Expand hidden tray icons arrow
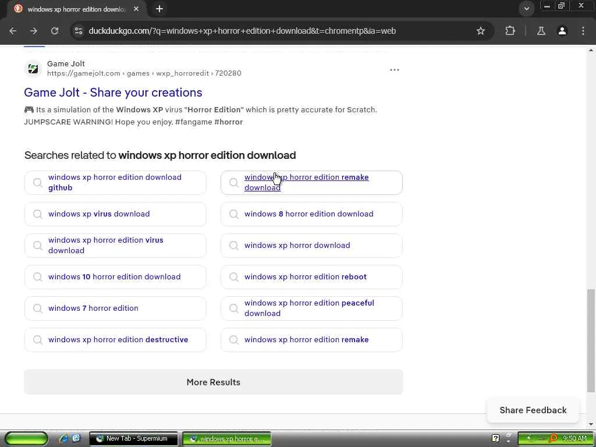The width and height of the screenshot is (596, 447). tap(509, 442)
